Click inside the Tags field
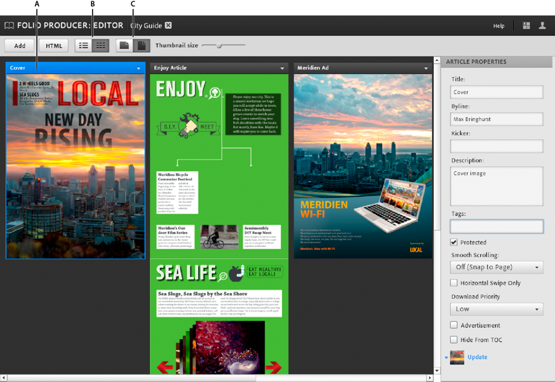Screen dimensions: 555x382 pyautogui.click(x=496, y=227)
